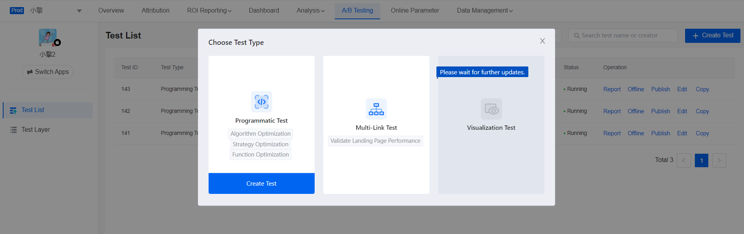
Task: Open the app selector dropdown arrow
Action: [79, 11]
